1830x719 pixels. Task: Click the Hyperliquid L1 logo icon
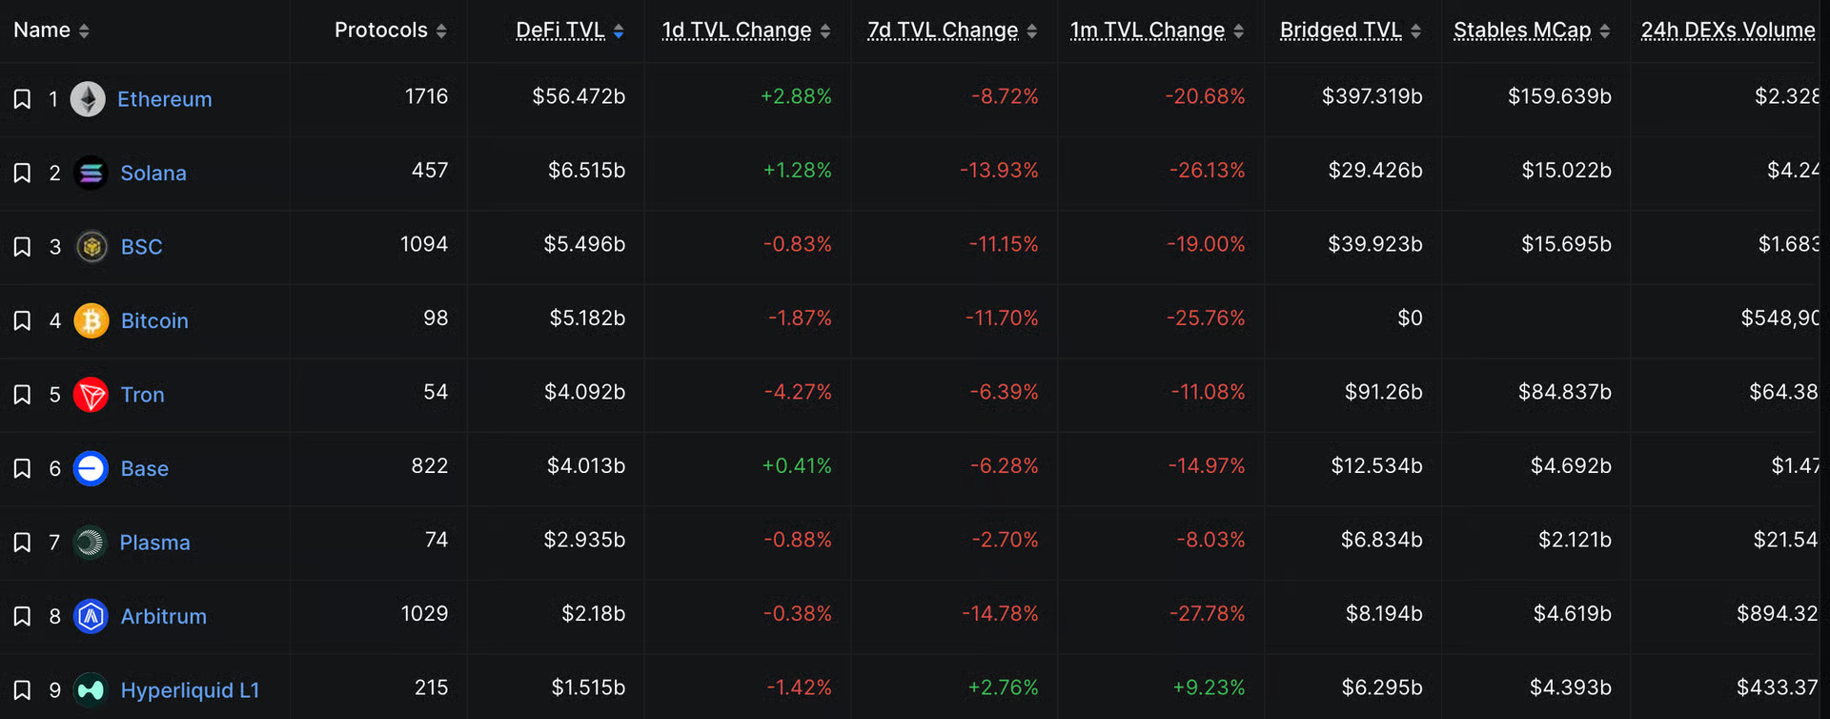pos(91,689)
